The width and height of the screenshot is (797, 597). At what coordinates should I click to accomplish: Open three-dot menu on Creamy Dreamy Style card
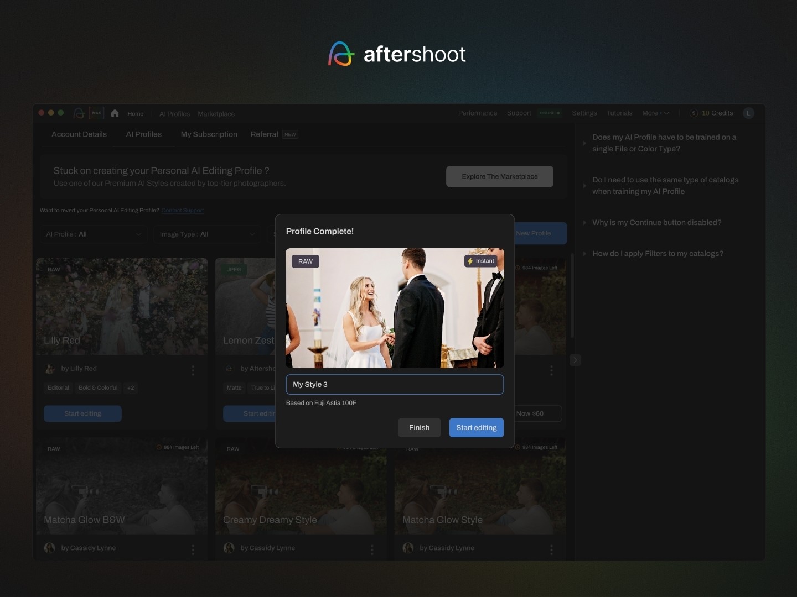pyautogui.click(x=372, y=549)
